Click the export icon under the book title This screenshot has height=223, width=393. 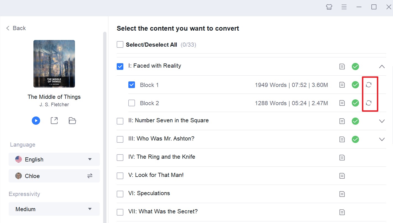54,121
